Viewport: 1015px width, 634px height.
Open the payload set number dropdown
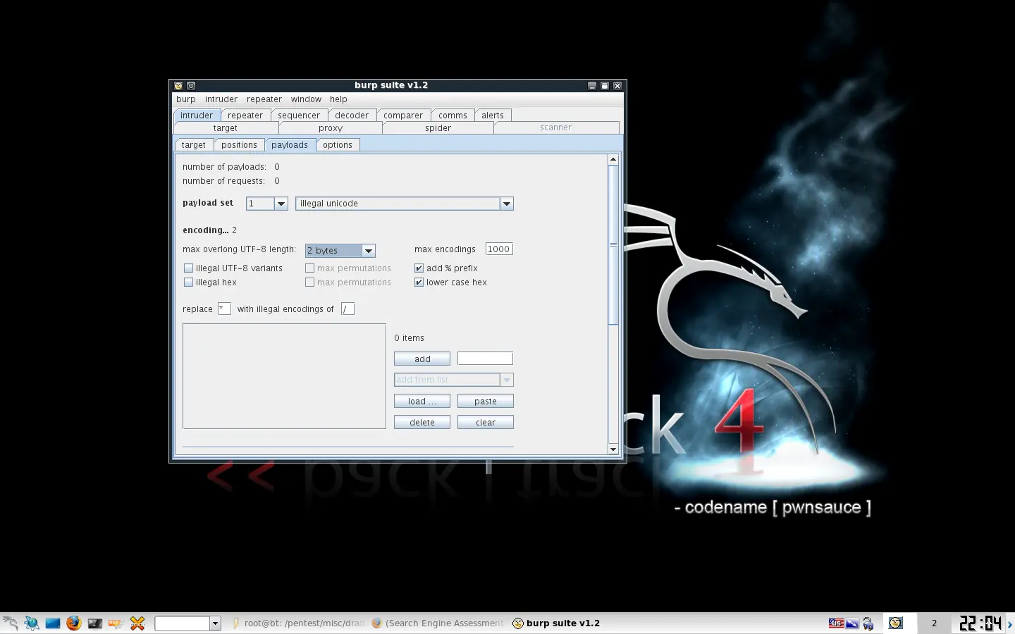pos(281,204)
